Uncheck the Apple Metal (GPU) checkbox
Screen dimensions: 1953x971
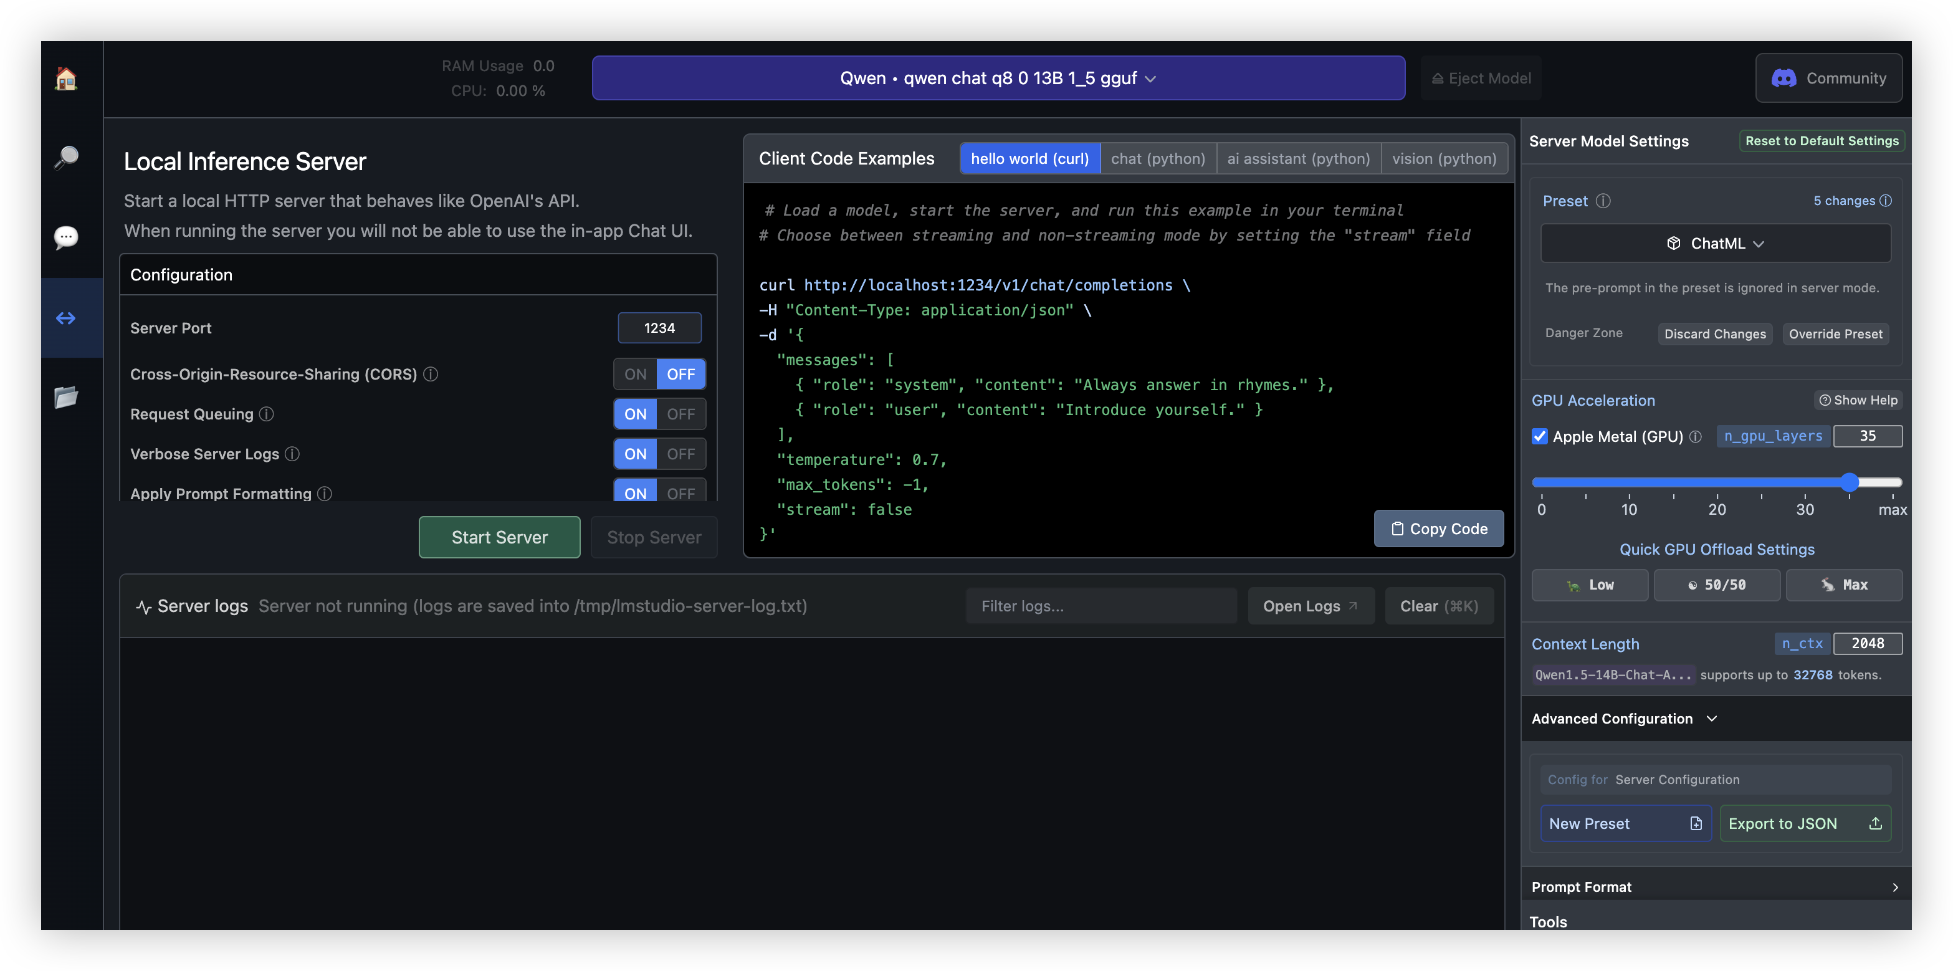1539,436
